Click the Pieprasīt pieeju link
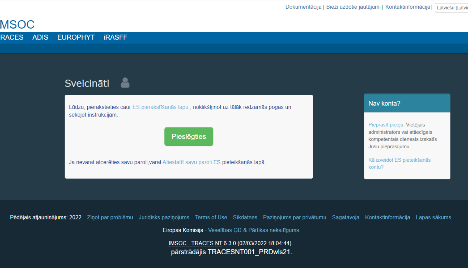This screenshot has height=268, width=468. [x=386, y=125]
